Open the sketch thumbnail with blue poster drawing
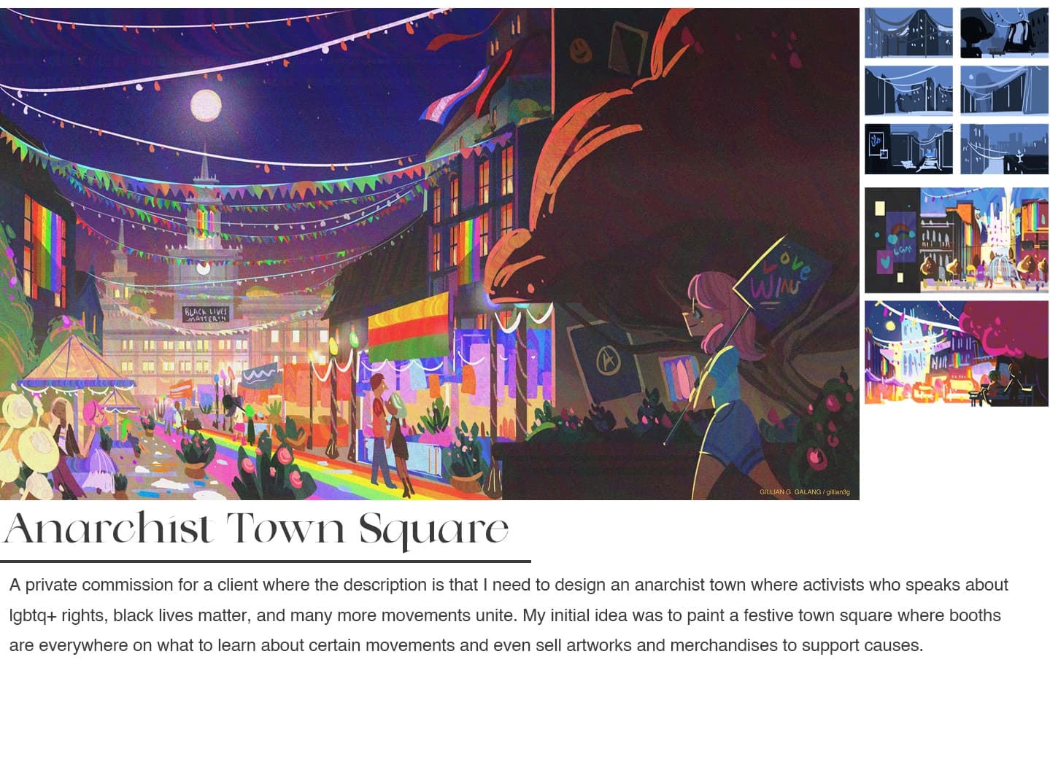Image resolution: width=1050 pixels, height=759 pixels. (908, 149)
